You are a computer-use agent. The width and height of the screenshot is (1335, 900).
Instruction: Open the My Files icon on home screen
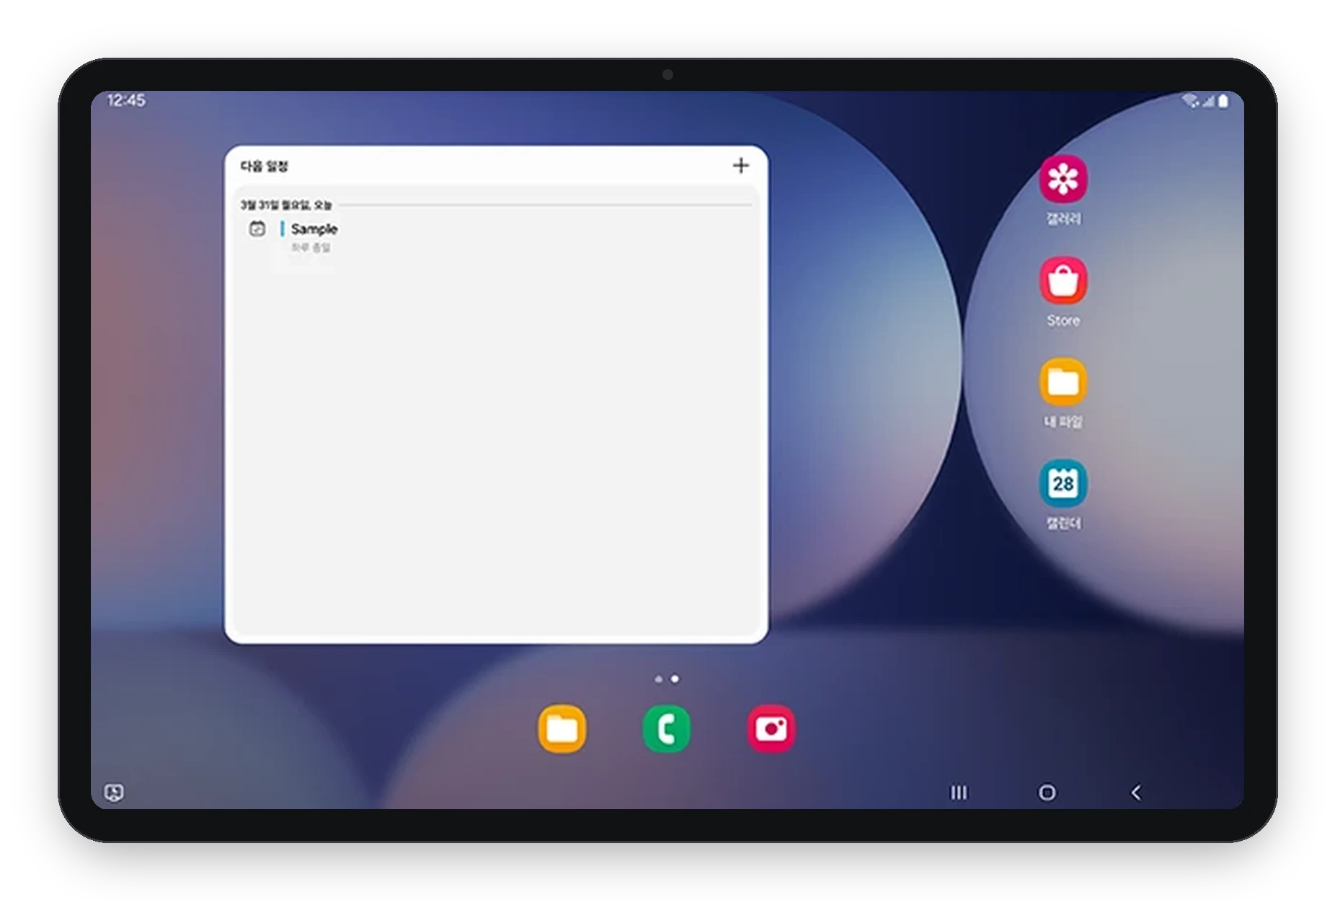pos(1063,382)
